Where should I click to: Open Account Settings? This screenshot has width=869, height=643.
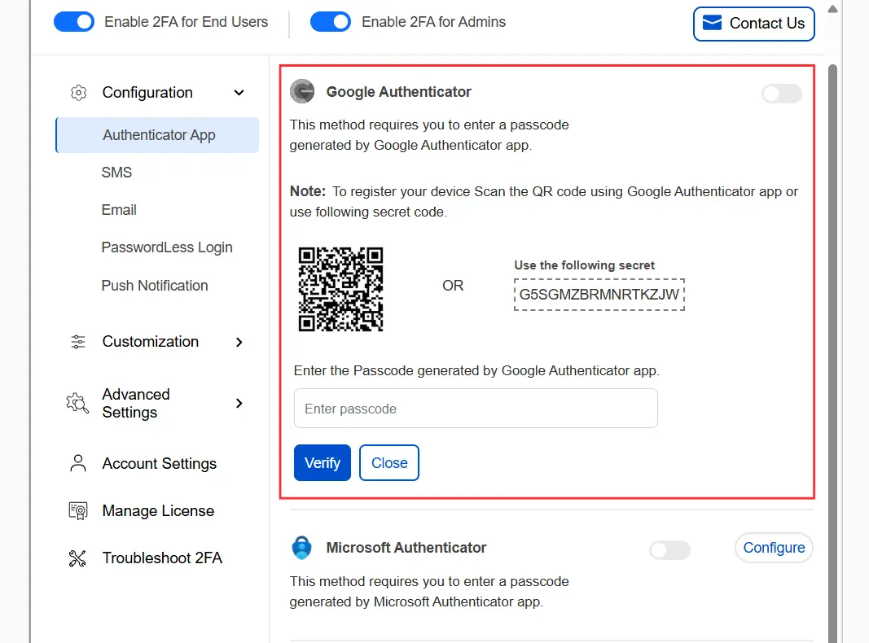tap(160, 464)
